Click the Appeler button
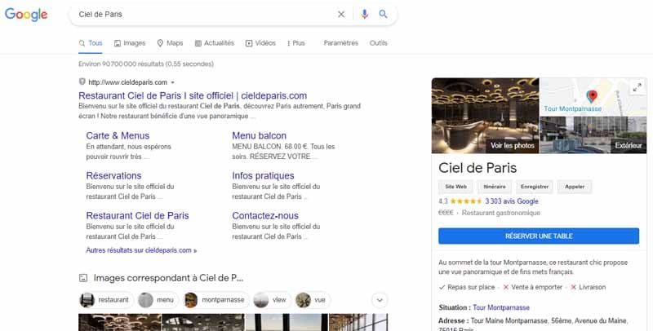The height and width of the screenshot is (331, 653). [x=575, y=187]
